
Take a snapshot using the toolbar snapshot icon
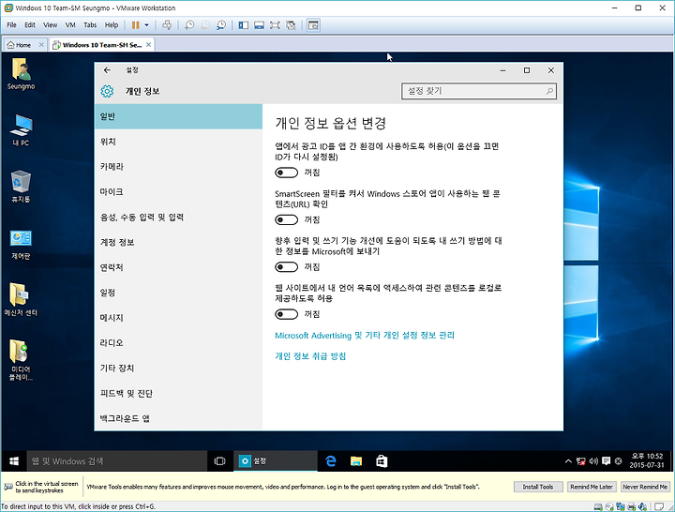[x=189, y=25]
